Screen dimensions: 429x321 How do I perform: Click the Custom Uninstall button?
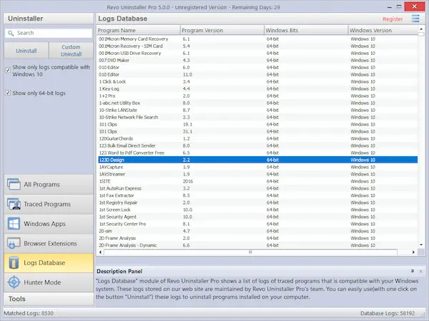pos(71,51)
